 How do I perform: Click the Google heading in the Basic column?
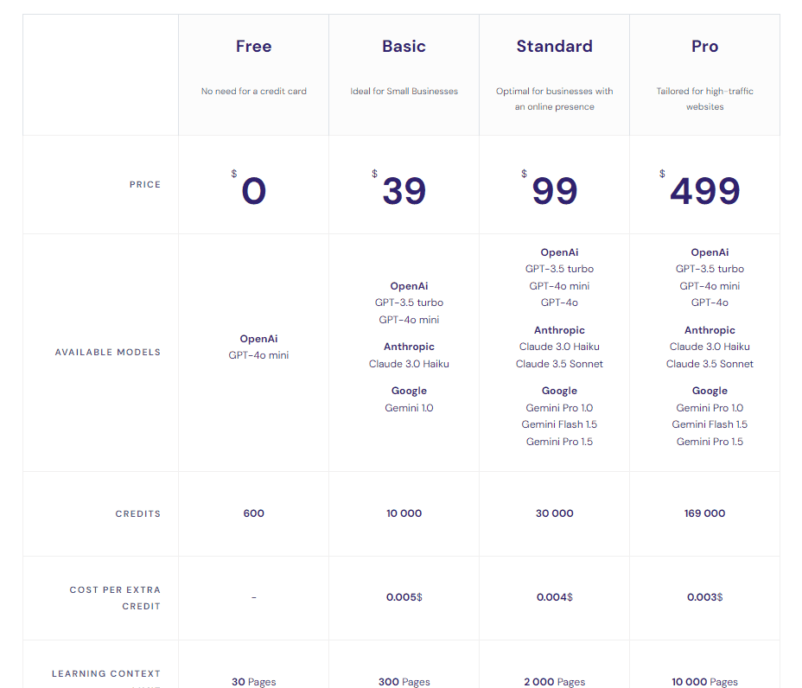point(409,390)
